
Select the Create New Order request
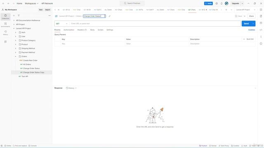click(30, 60)
